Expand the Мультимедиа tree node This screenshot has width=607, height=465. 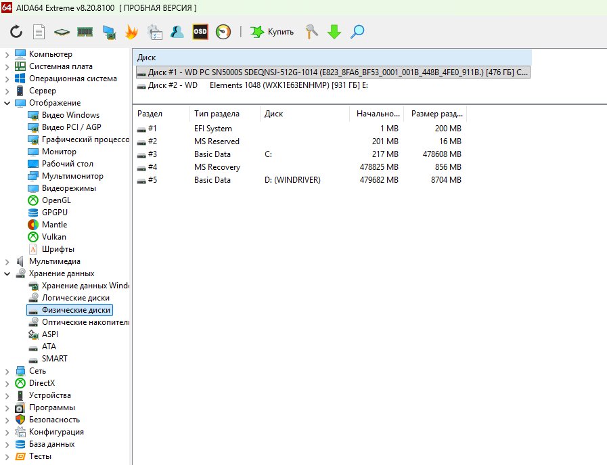click(7, 262)
